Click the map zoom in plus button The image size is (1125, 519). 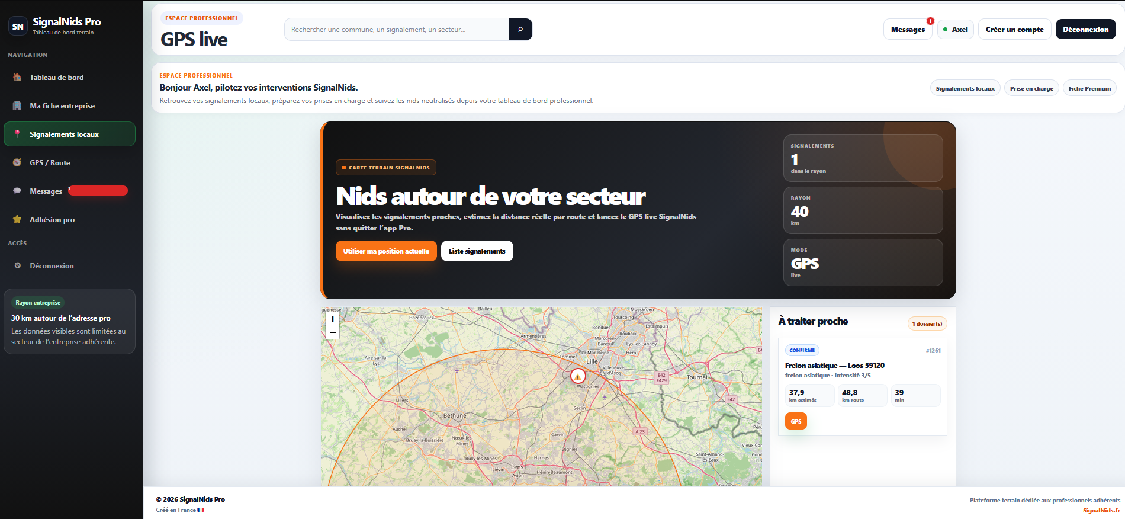[x=333, y=319]
